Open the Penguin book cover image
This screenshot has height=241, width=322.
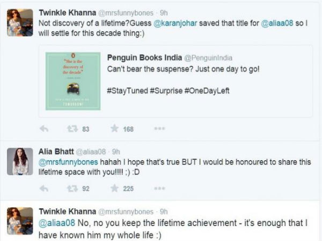73,81
